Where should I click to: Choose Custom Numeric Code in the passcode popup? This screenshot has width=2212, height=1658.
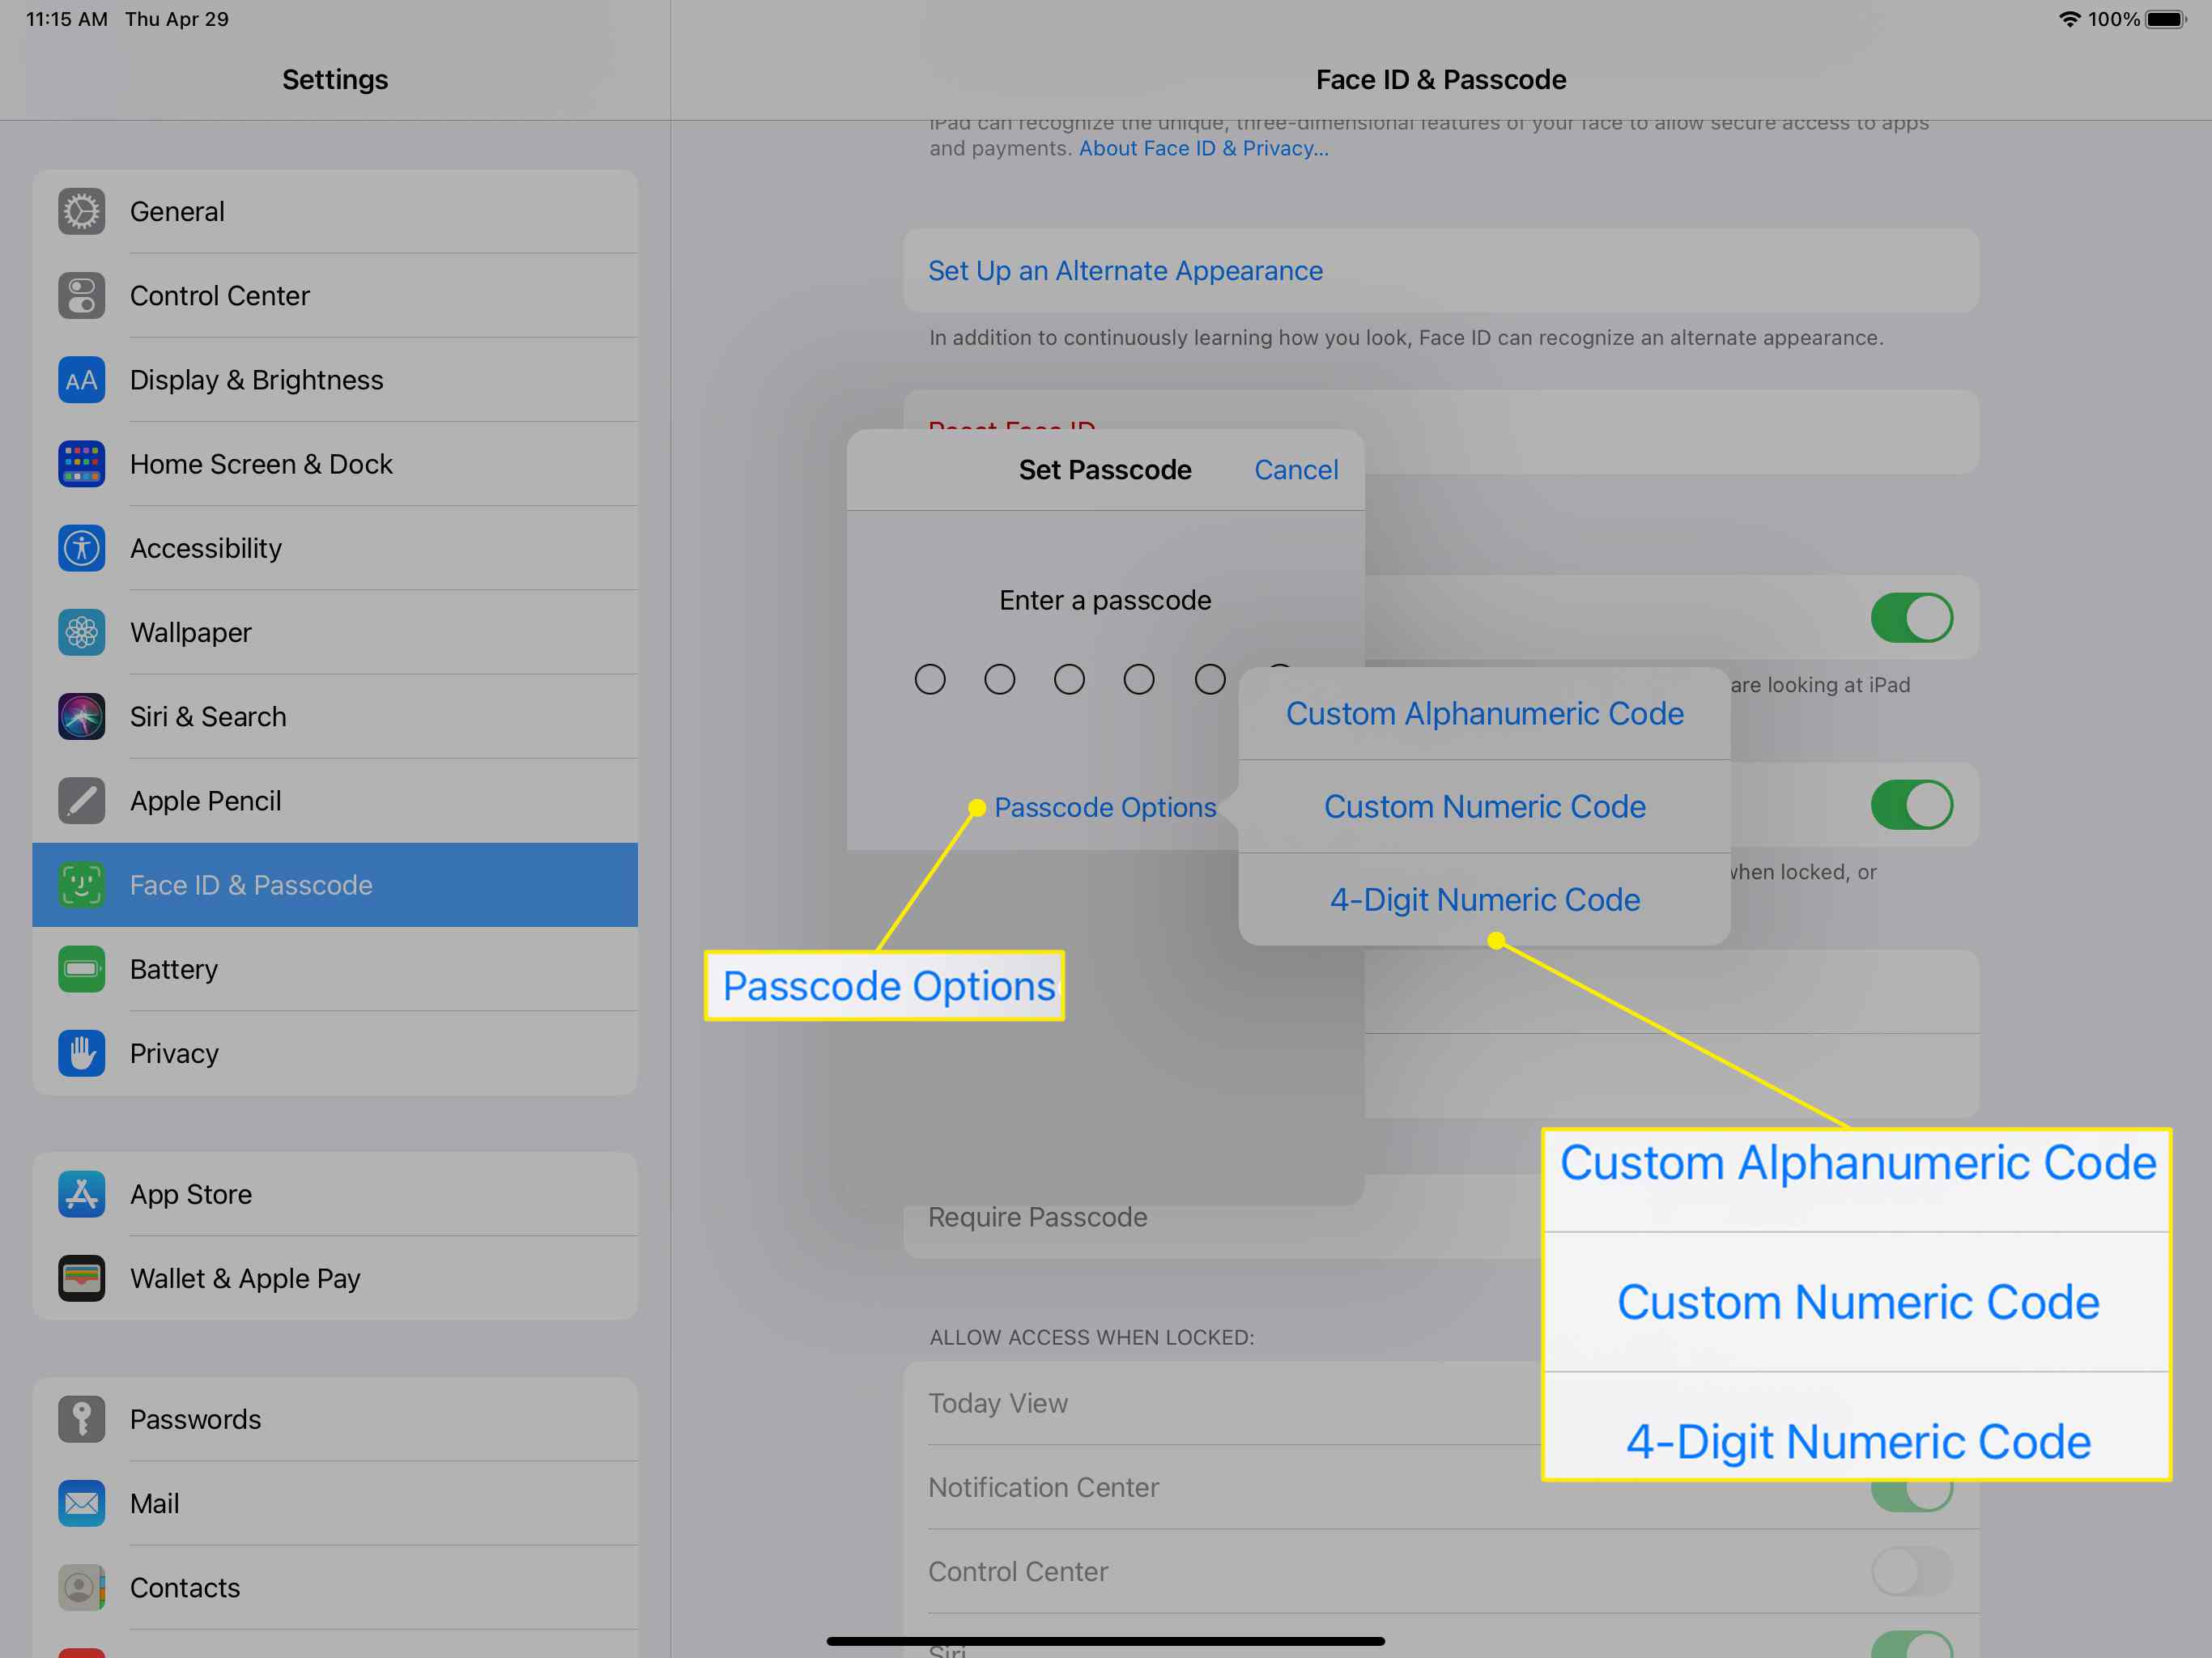[1484, 806]
